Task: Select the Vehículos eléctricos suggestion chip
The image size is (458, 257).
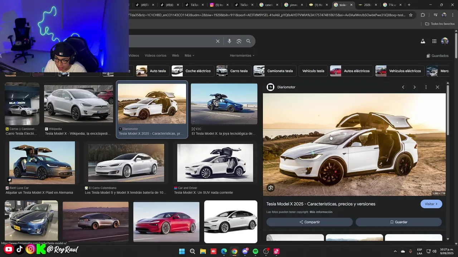Action: point(400,71)
